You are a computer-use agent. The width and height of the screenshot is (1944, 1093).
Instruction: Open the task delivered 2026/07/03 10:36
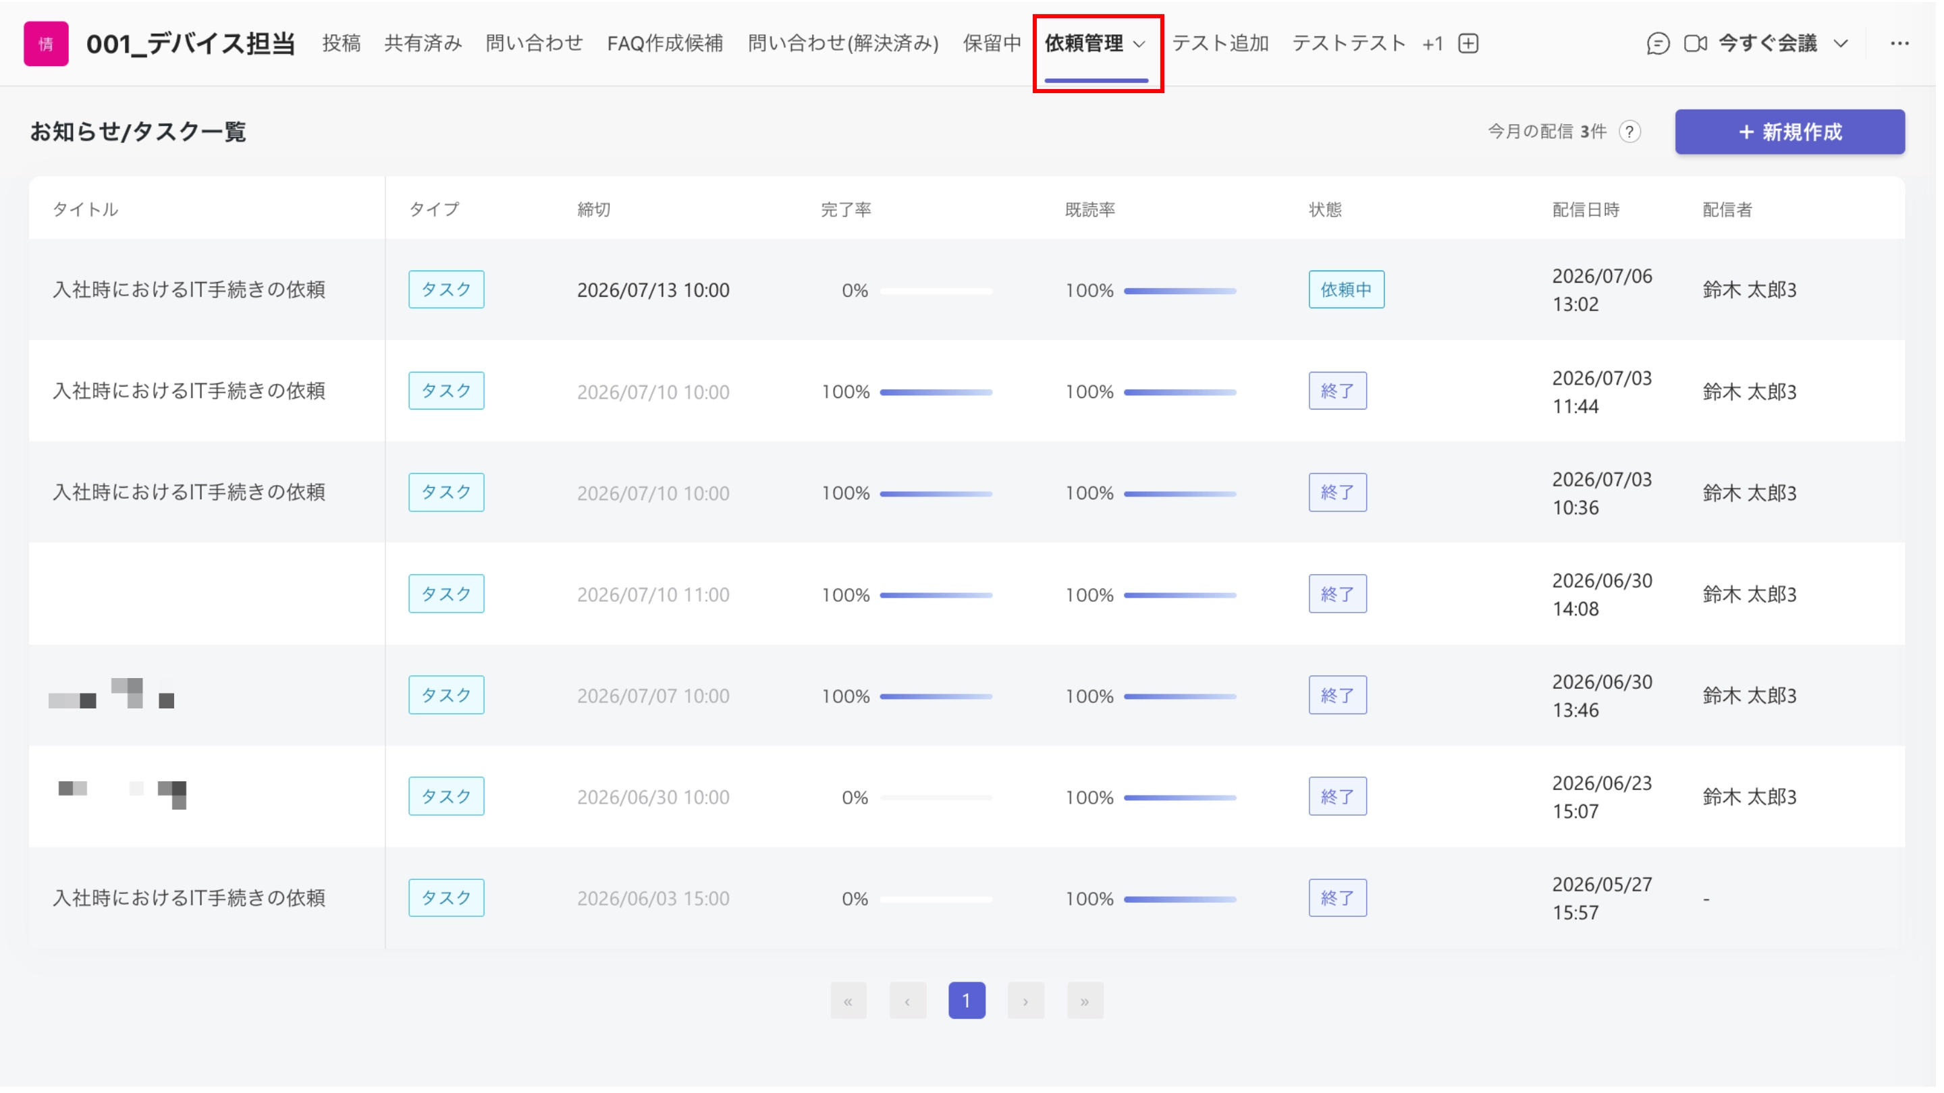pos(189,492)
